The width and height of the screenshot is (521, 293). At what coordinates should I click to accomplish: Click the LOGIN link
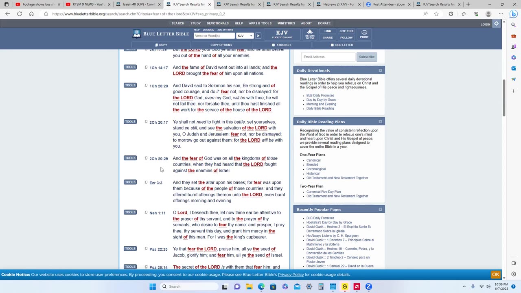click(x=485, y=24)
